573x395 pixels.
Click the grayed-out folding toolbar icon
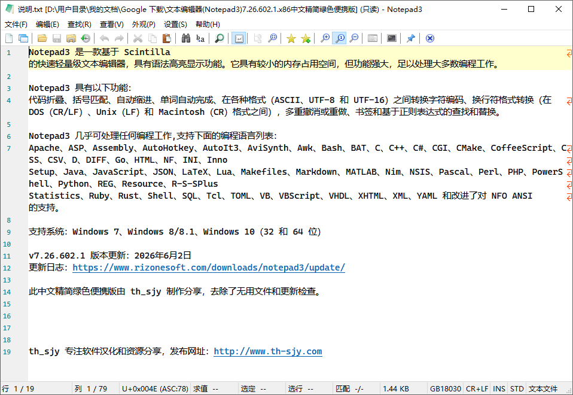click(258, 38)
